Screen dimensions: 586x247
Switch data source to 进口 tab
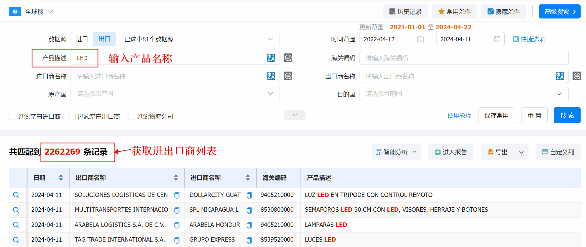[82, 39]
